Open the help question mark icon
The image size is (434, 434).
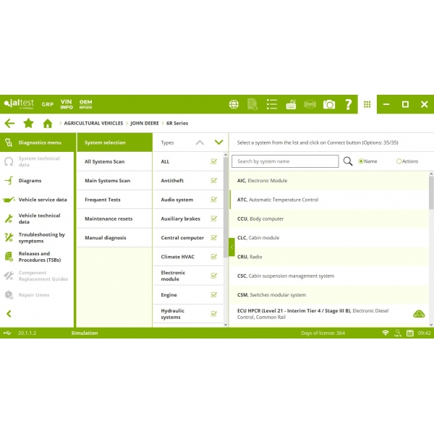[x=348, y=104]
